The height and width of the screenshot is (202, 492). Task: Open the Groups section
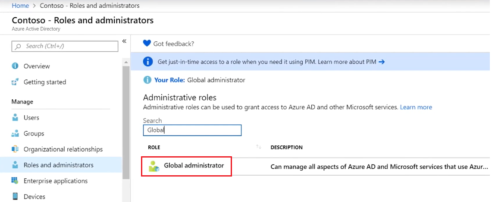34,133
